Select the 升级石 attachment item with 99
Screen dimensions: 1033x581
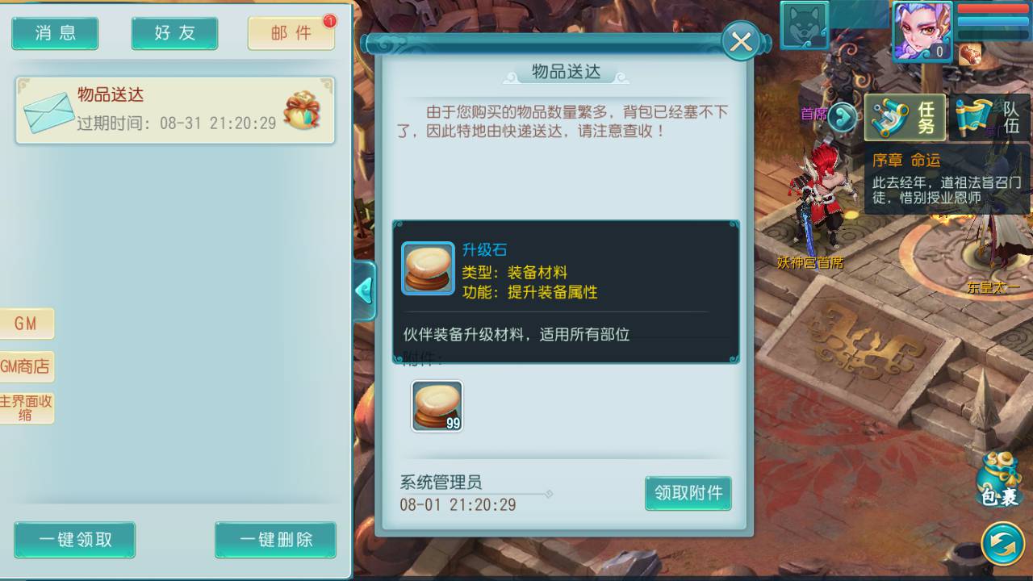pyautogui.click(x=437, y=406)
